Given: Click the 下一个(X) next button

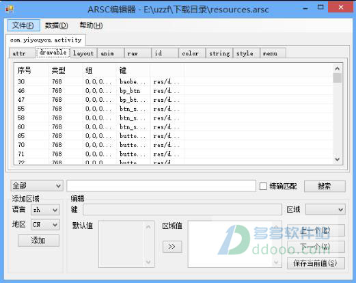Looking at the screenshot, I should [x=316, y=247].
